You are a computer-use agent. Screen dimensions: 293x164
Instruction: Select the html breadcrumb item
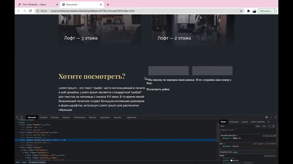[18, 162]
